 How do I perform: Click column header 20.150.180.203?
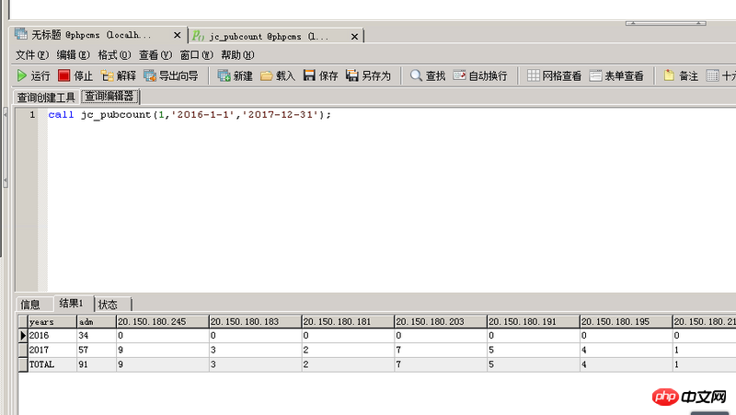click(441, 321)
